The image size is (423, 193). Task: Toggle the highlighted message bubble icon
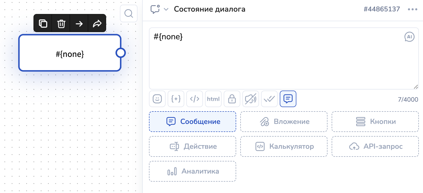point(288,99)
